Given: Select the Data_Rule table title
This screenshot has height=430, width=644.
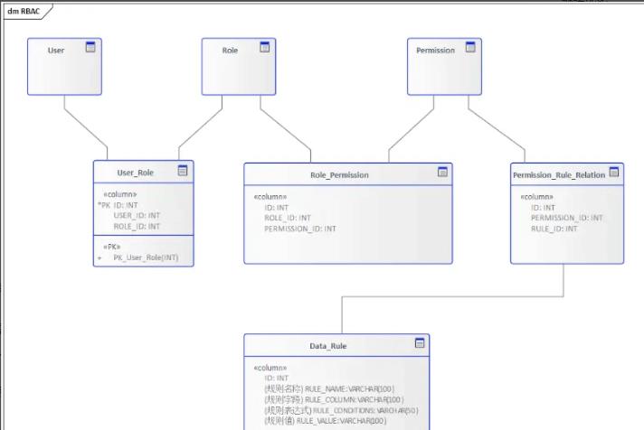Looking at the screenshot, I should [x=327, y=346].
